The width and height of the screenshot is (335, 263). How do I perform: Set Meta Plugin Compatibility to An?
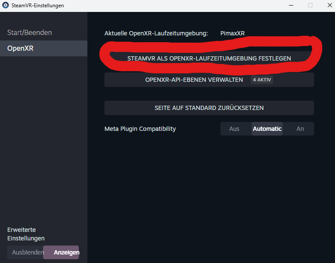(x=300, y=129)
